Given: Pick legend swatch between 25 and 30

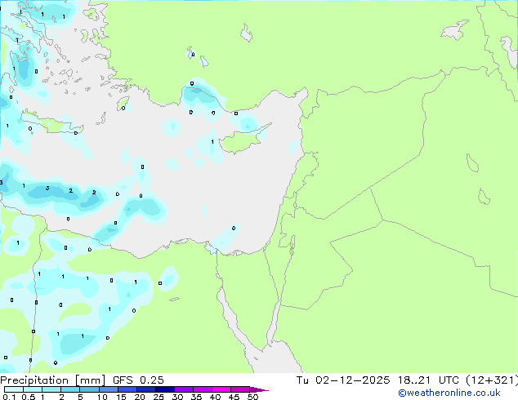Looking at the screenshot, I should click(164, 389).
